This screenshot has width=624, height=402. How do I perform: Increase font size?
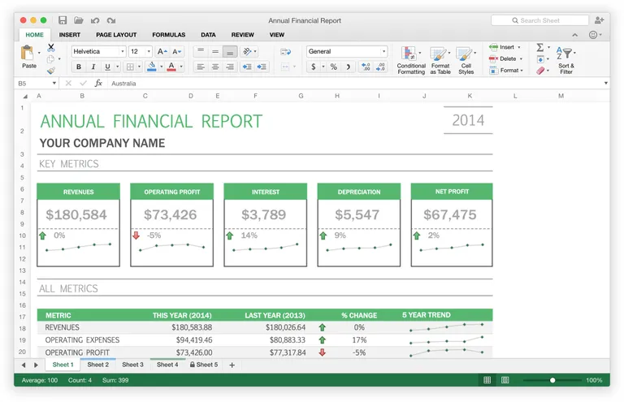click(162, 51)
